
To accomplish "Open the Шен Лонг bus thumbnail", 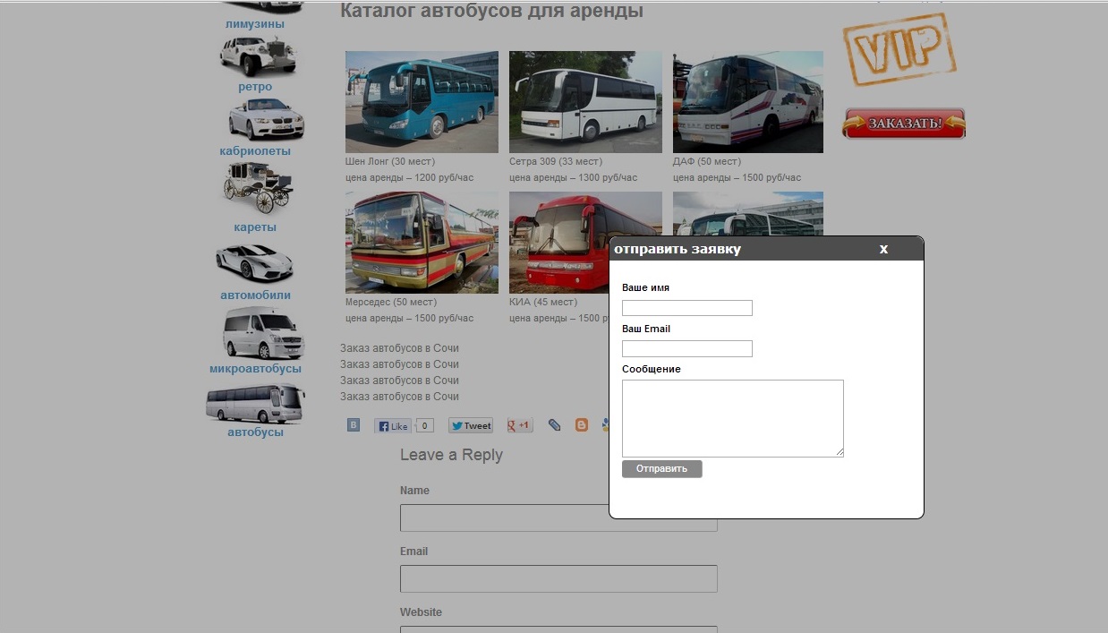I will (422, 102).
